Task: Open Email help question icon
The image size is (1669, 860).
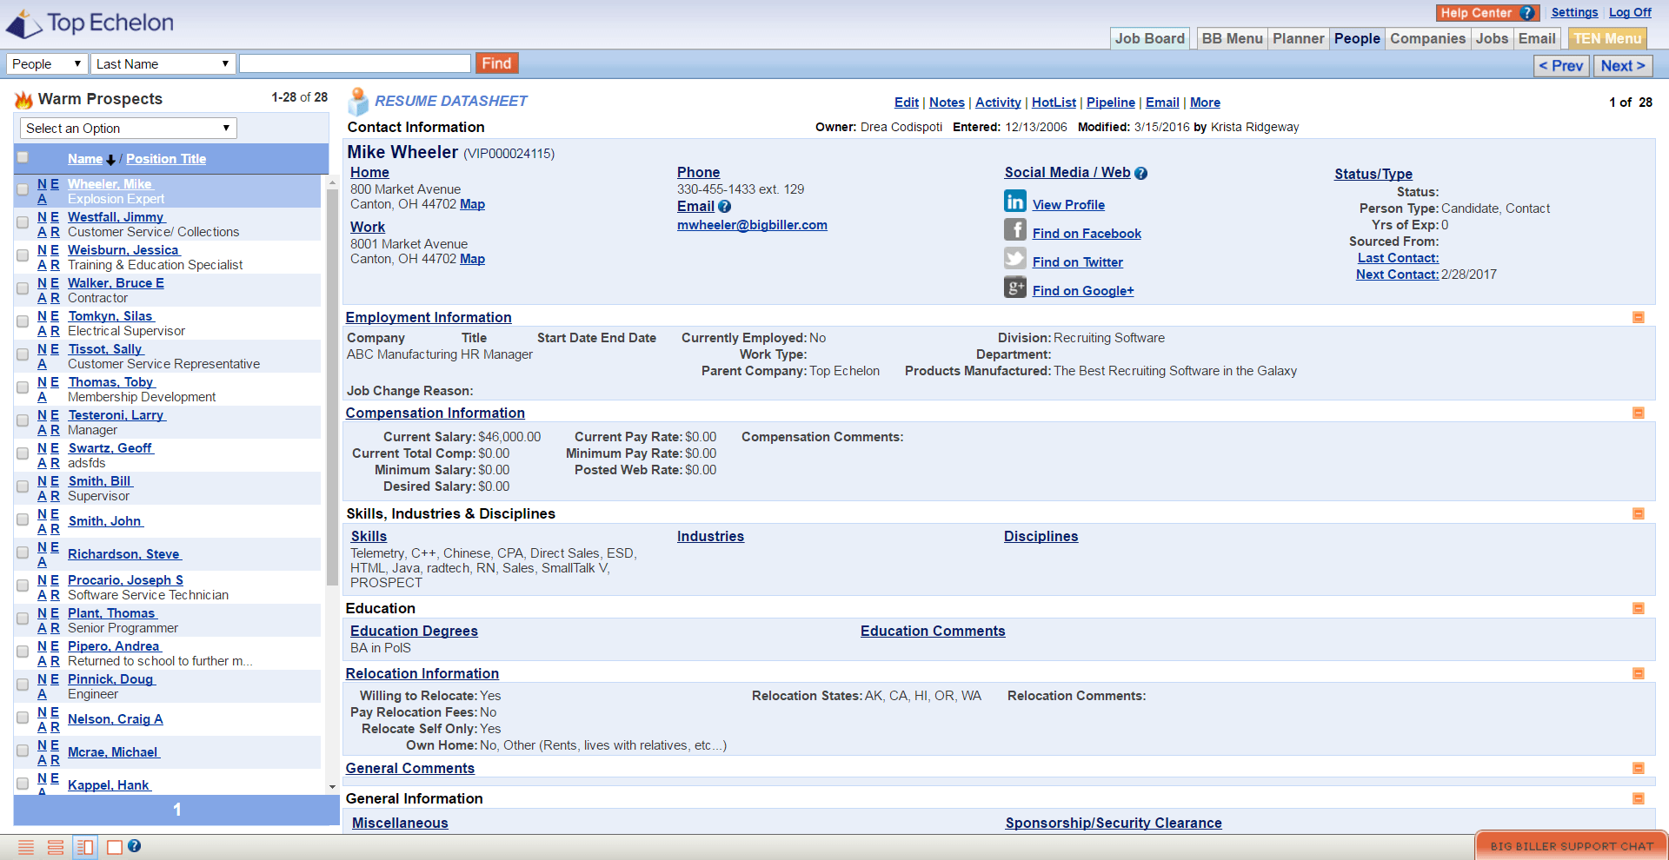Action: click(725, 207)
